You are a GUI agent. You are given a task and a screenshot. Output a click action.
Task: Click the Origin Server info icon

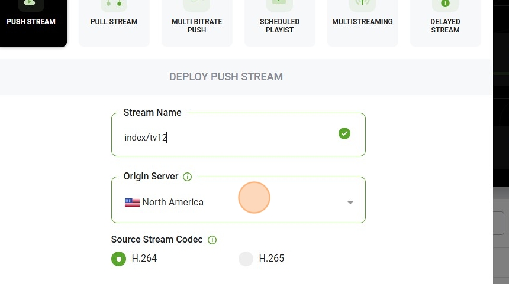click(x=187, y=177)
